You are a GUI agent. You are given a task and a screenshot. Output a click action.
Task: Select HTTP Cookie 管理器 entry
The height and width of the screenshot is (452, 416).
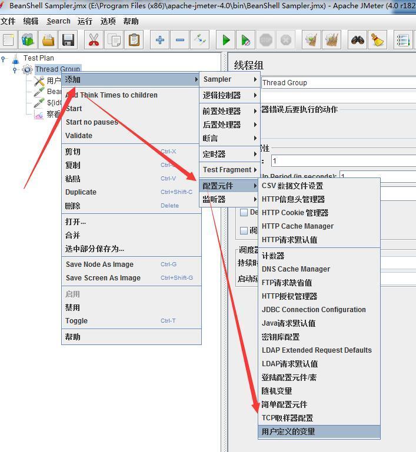click(319, 213)
